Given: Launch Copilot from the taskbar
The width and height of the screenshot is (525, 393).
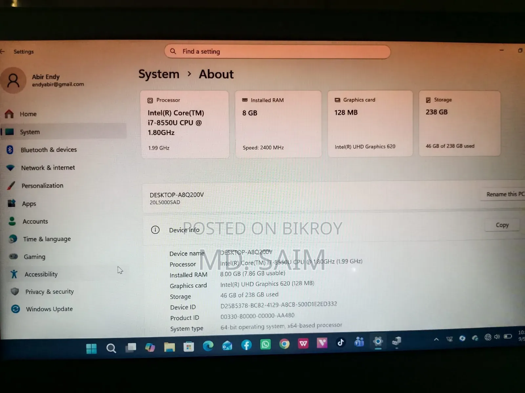Looking at the screenshot, I should [150, 347].
